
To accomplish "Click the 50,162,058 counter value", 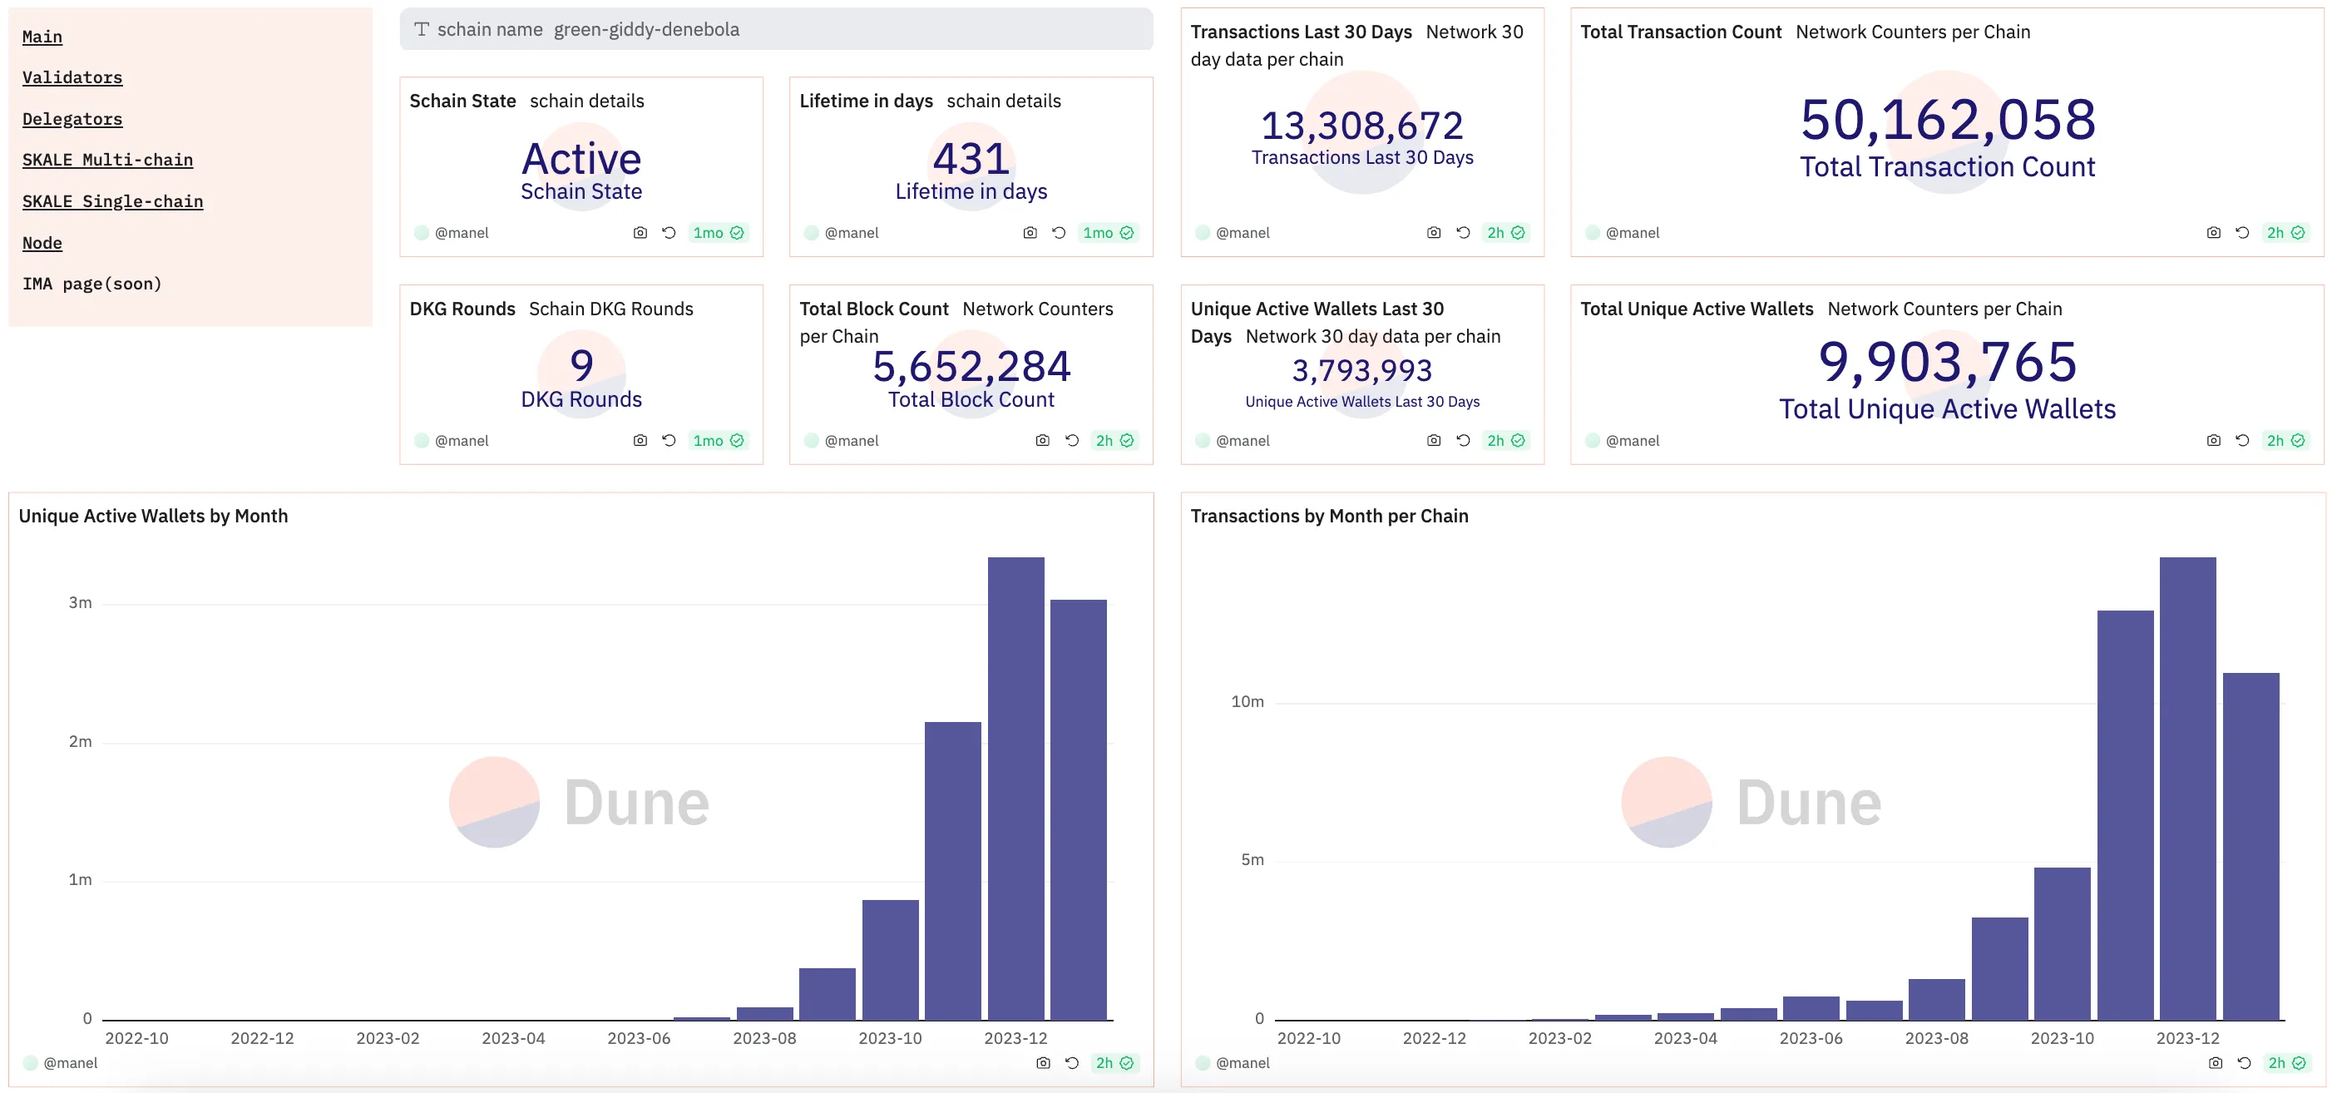I will pos(1947,119).
